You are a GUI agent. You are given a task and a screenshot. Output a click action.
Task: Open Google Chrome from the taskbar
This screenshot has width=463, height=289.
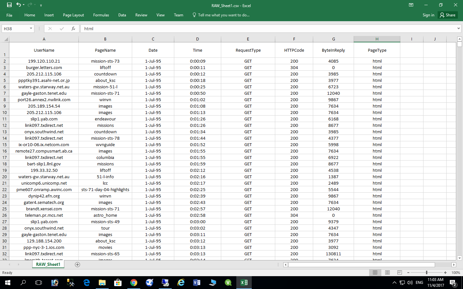click(134, 283)
